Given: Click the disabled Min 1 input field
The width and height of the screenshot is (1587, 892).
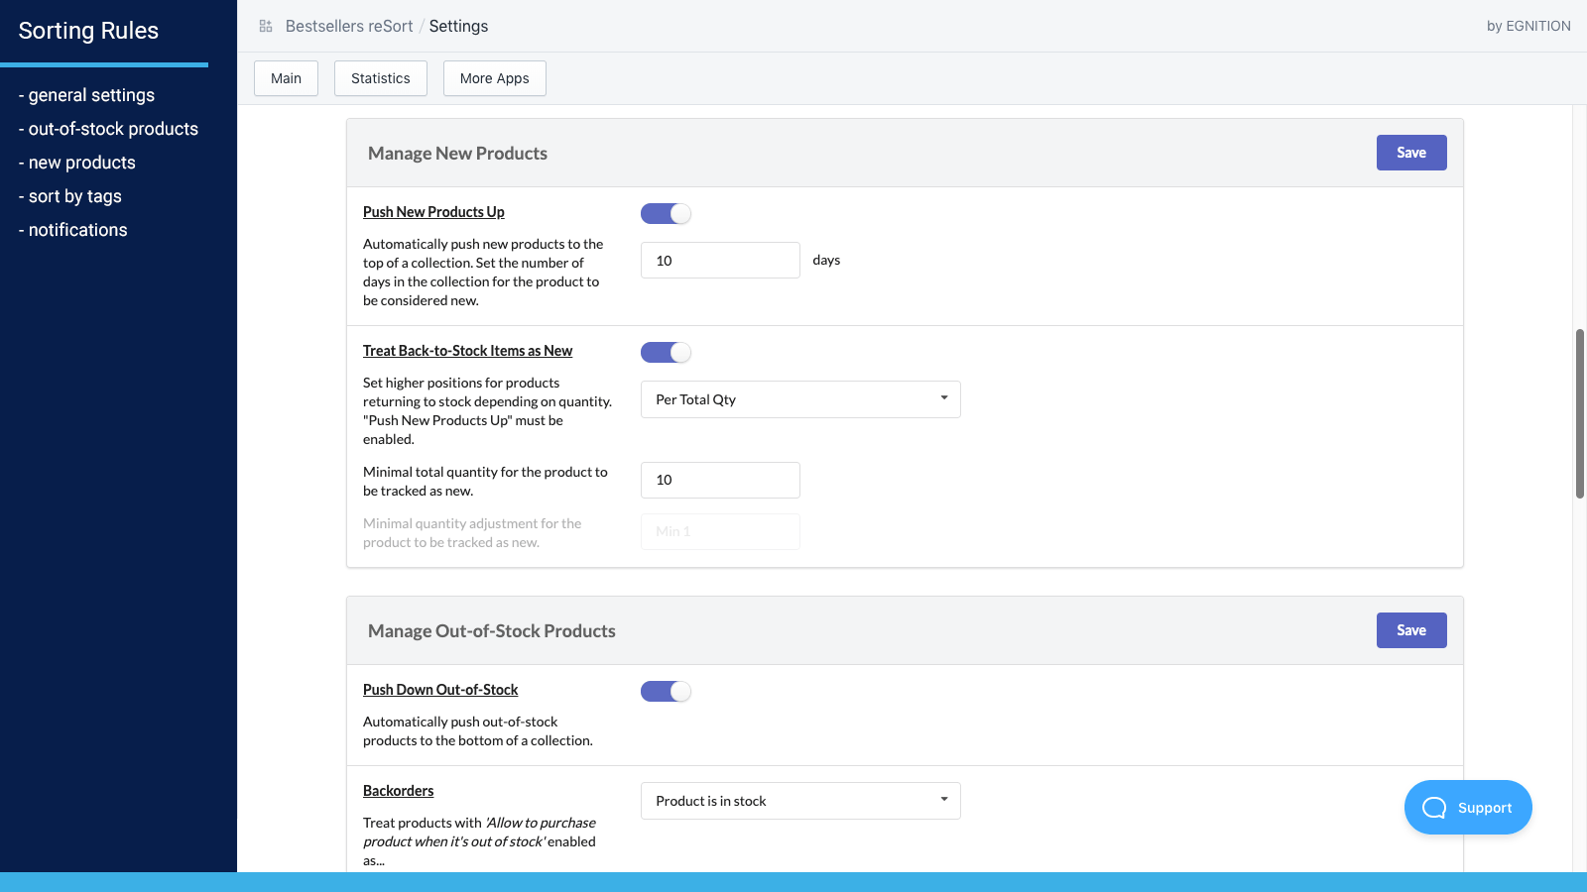Looking at the screenshot, I should click(720, 531).
